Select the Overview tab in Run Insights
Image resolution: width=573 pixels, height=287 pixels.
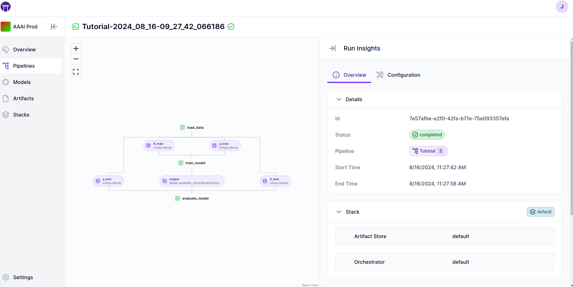(349, 75)
